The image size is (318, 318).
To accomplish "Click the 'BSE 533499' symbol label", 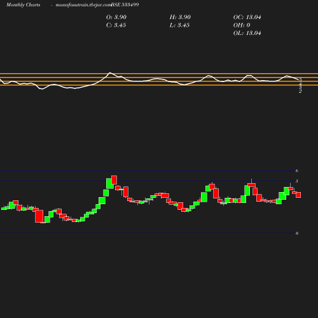I will click(125, 4).
